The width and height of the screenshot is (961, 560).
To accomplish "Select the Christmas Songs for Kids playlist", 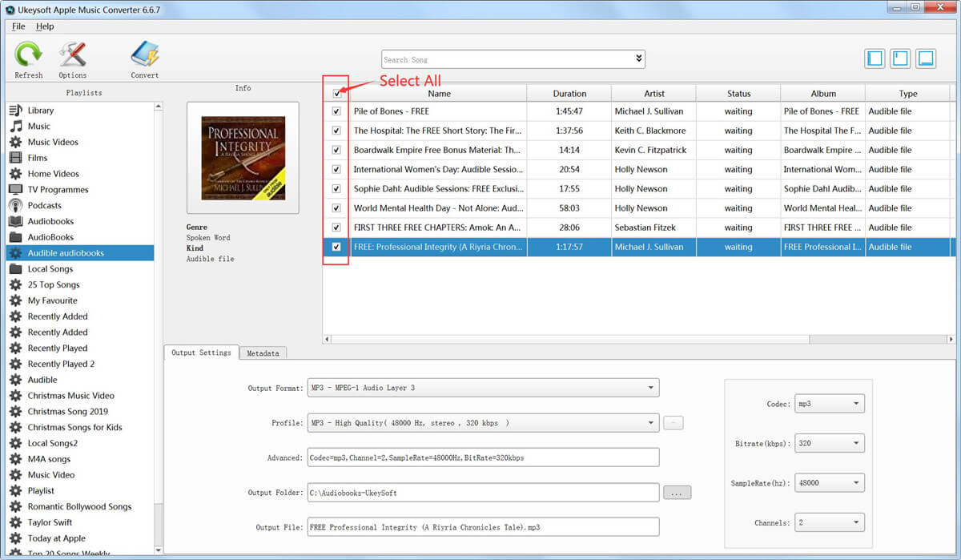I will [x=74, y=427].
